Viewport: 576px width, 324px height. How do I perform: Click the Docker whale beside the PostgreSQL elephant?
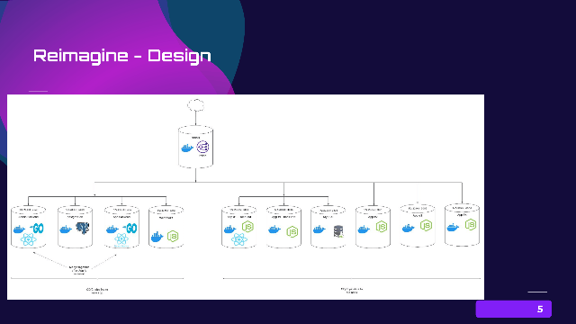tap(66, 229)
